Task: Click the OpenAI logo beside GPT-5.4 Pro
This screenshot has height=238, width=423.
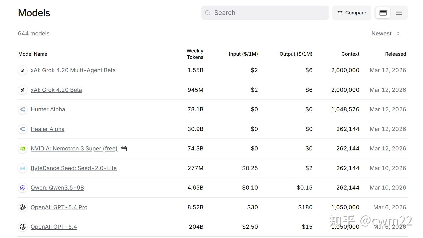Action: 23,207
